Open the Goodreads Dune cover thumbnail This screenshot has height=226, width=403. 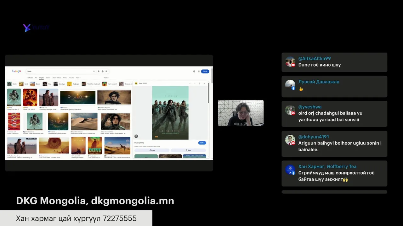[95, 146]
